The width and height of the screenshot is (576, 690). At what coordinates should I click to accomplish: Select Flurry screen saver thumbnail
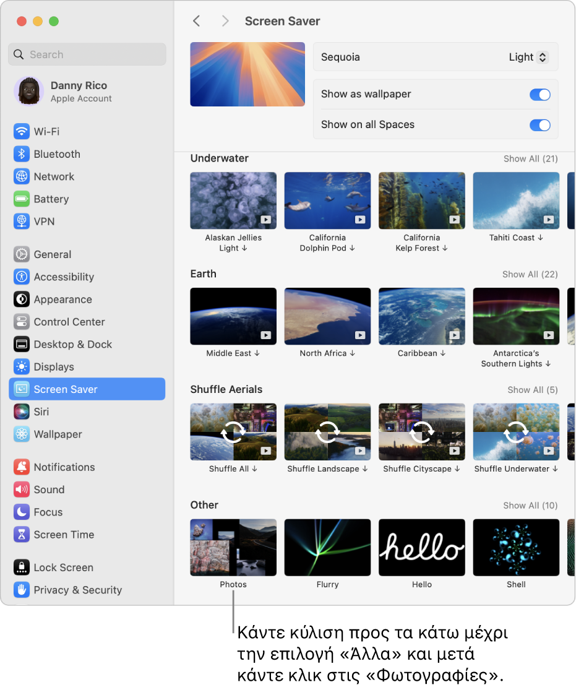(327, 547)
